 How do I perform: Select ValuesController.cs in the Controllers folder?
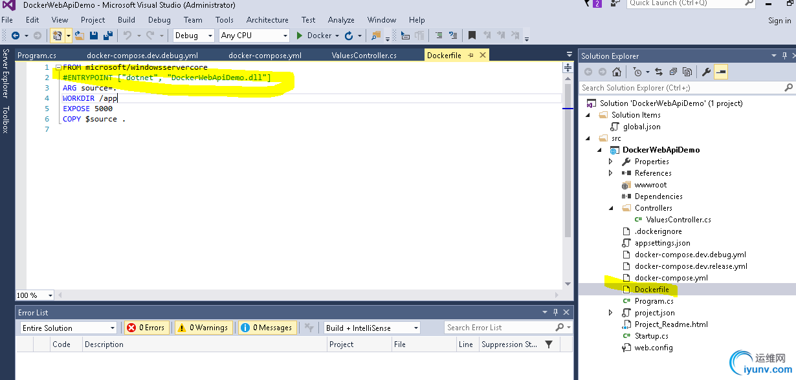coord(678,220)
